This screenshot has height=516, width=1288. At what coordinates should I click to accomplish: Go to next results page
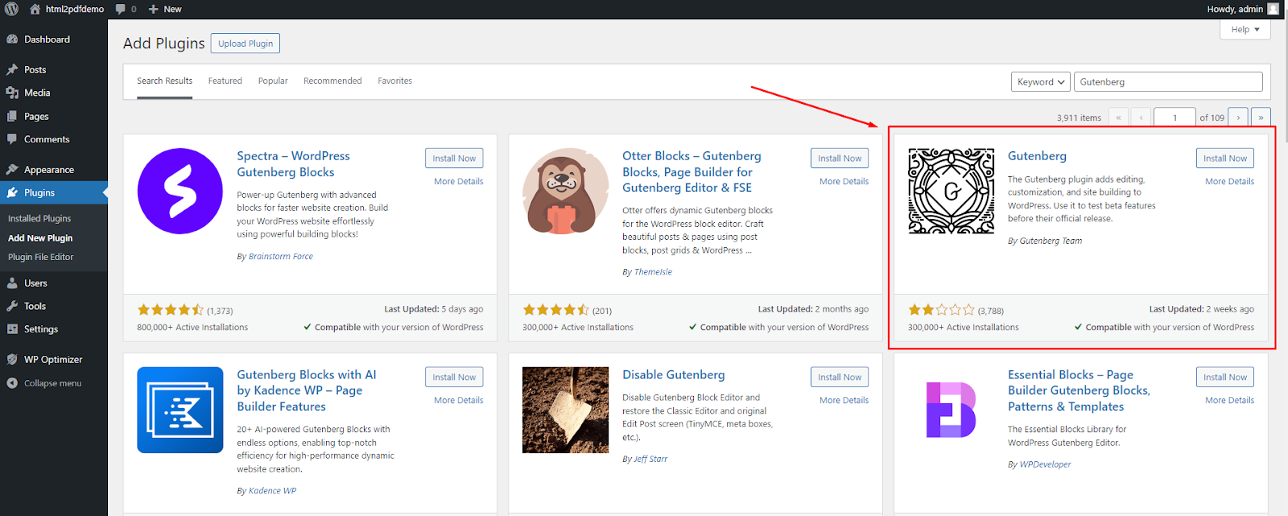(x=1238, y=118)
